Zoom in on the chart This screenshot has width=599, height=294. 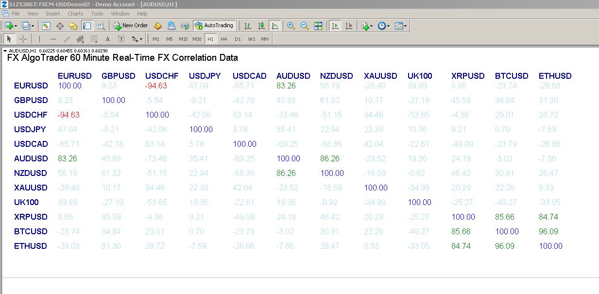coord(291,26)
